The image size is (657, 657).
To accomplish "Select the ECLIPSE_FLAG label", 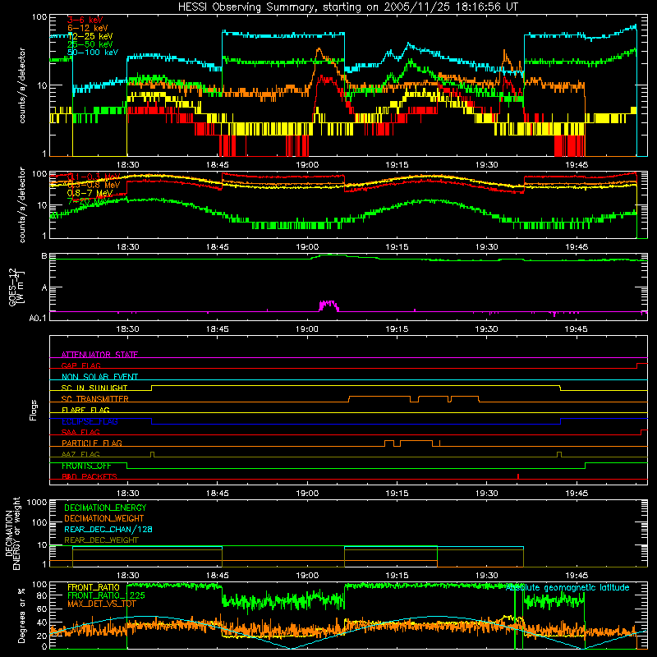I will pyautogui.click(x=90, y=421).
